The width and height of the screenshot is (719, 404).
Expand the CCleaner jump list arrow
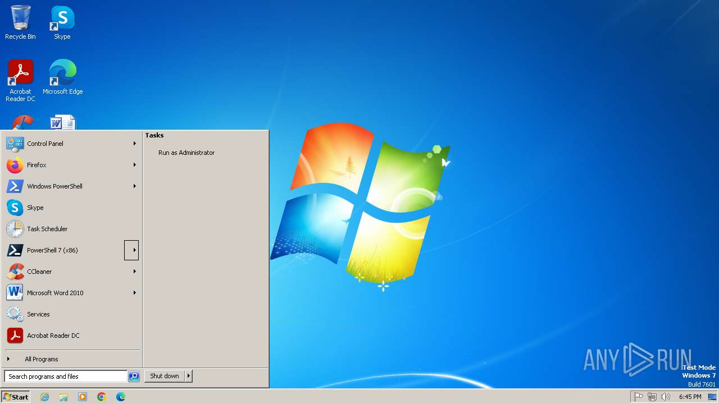(x=135, y=272)
